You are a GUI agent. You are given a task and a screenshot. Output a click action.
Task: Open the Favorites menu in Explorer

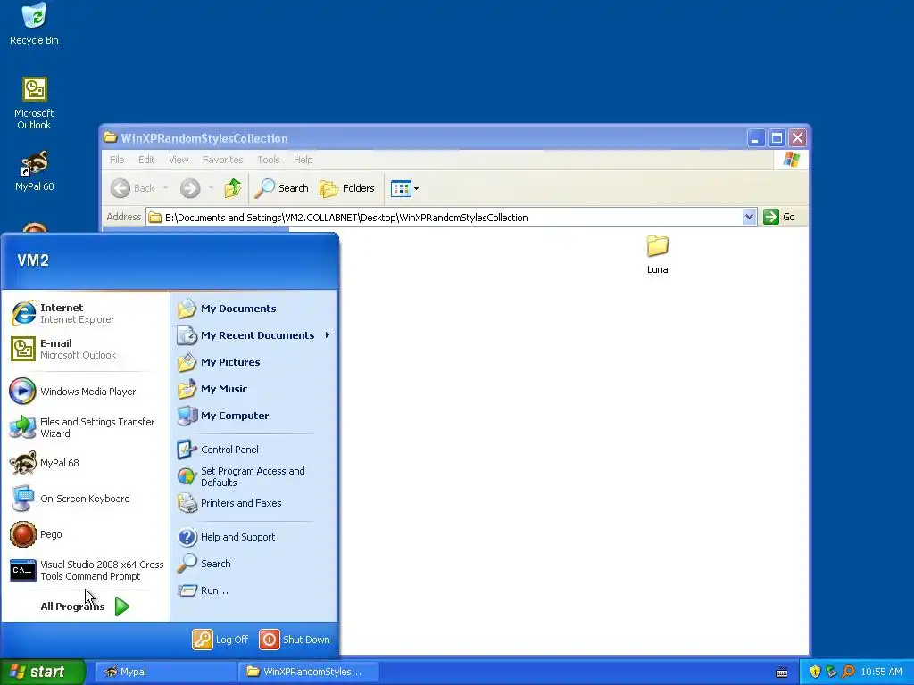click(x=222, y=160)
